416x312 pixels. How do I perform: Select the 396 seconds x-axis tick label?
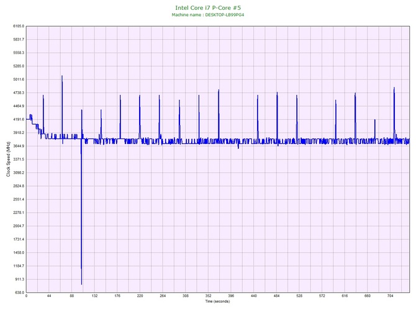(231, 296)
